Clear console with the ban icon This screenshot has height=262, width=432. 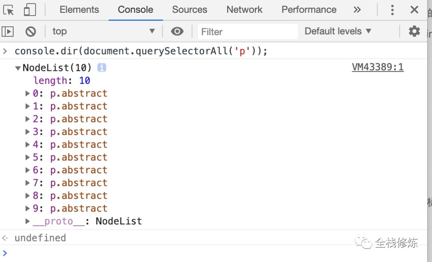click(31, 31)
